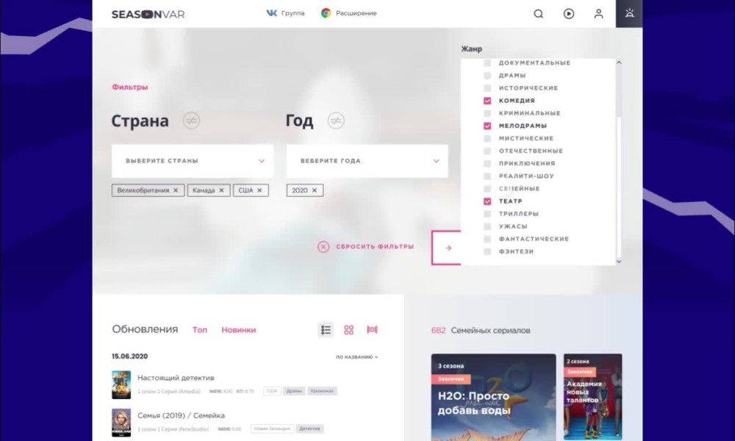The height and width of the screenshot is (441, 735).
Task: Open the По названию sort dropdown
Action: coord(356,357)
